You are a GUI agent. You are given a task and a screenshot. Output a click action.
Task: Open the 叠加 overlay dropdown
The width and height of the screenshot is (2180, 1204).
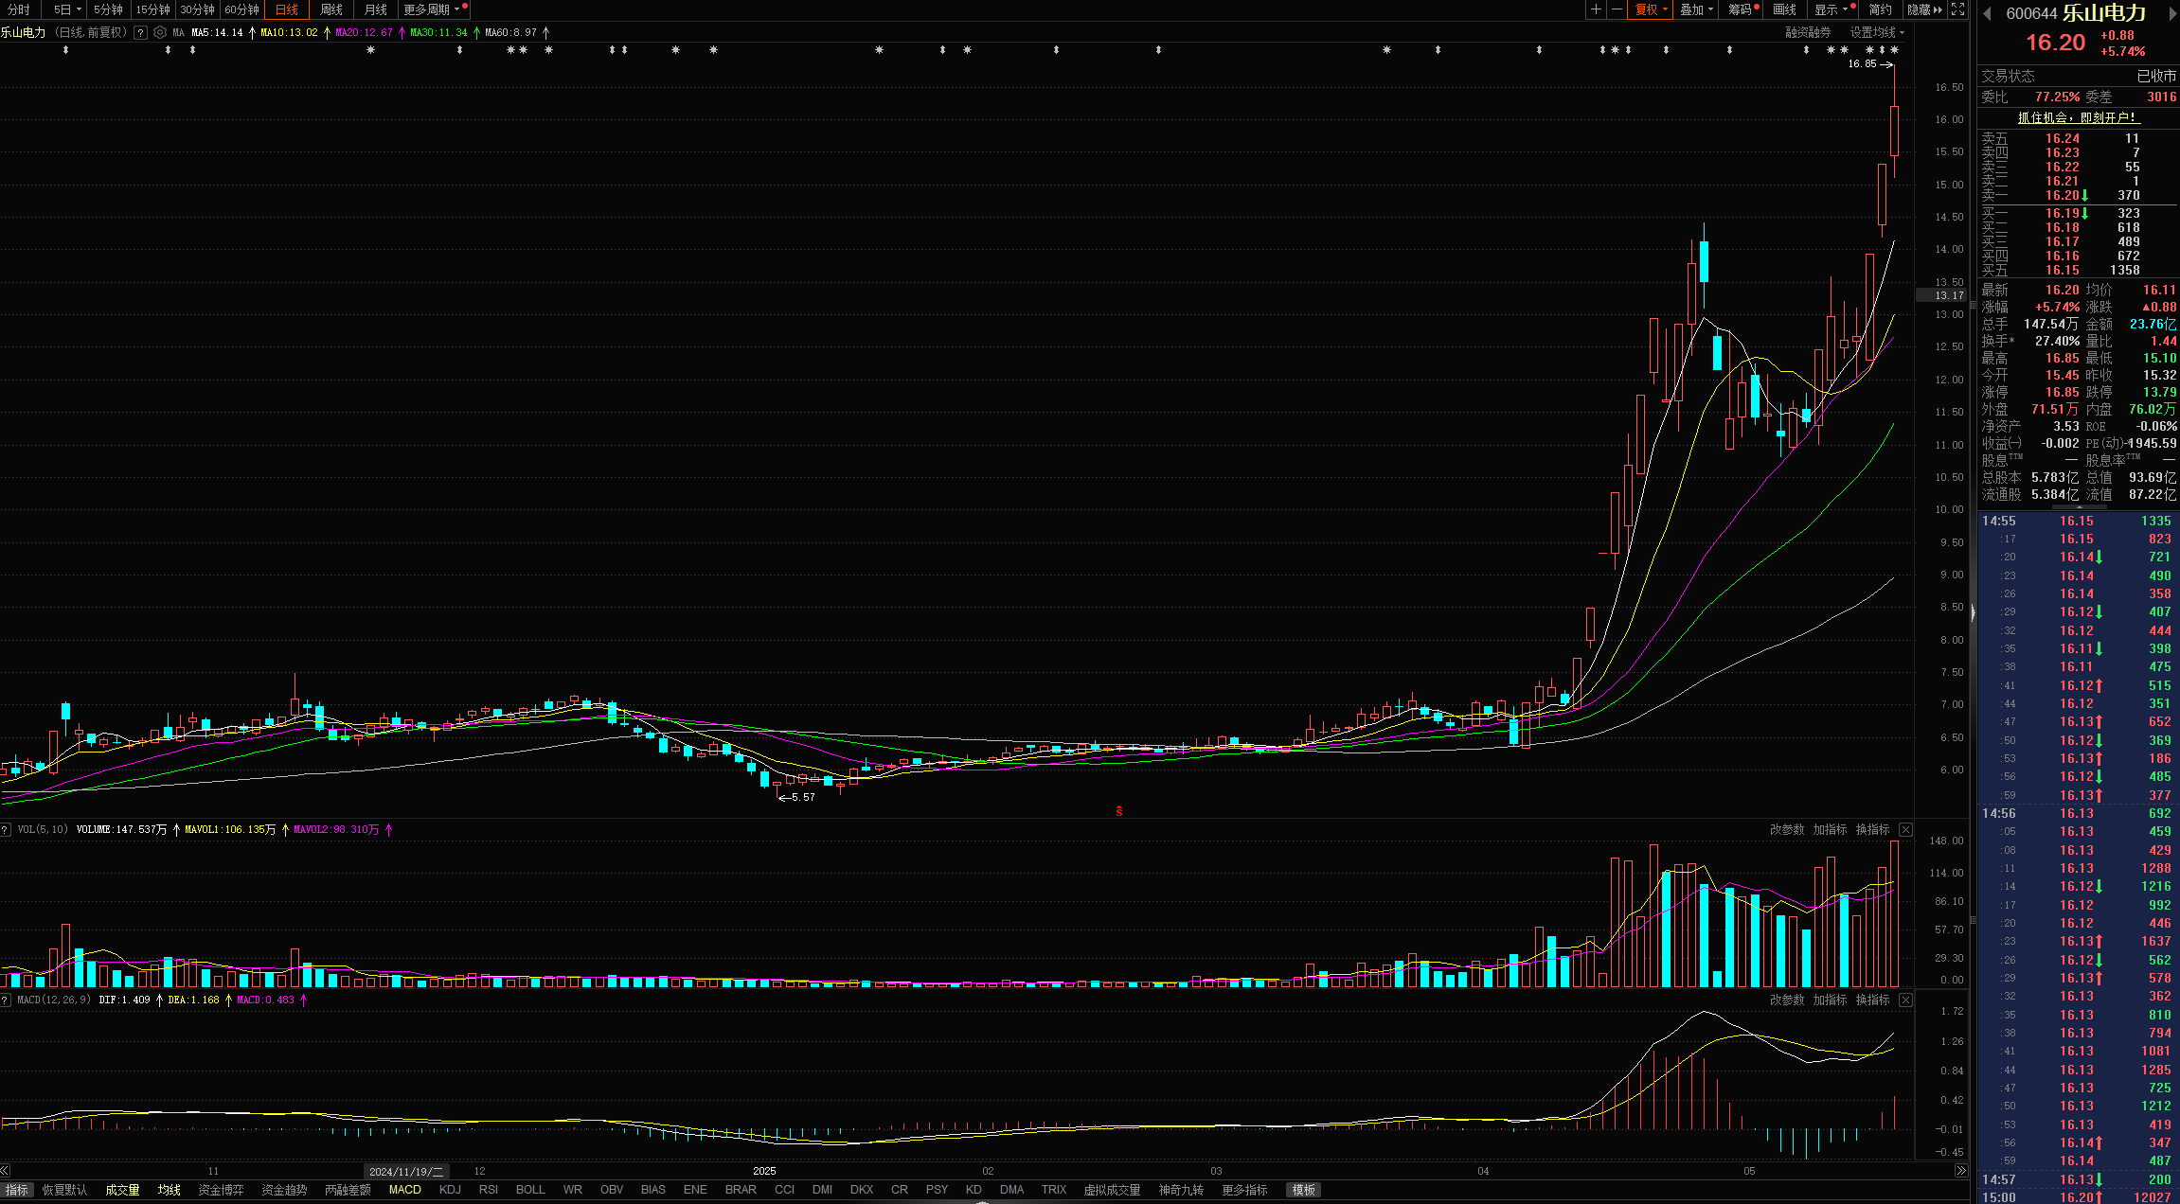click(1696, 9)
